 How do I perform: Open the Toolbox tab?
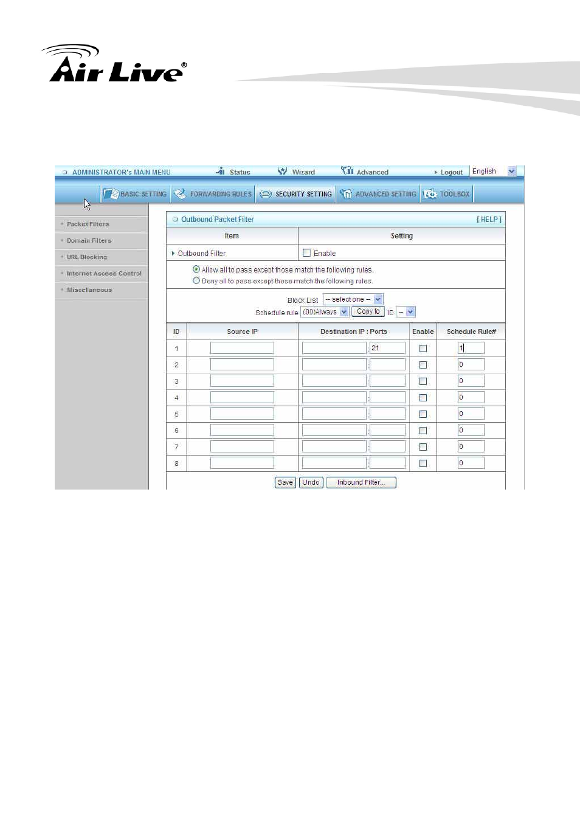(x=447, y=194)
